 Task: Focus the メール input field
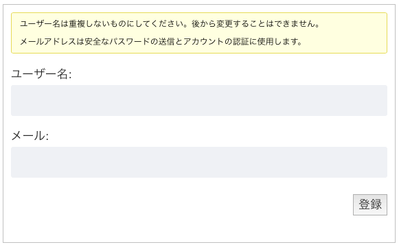[199, 162]
